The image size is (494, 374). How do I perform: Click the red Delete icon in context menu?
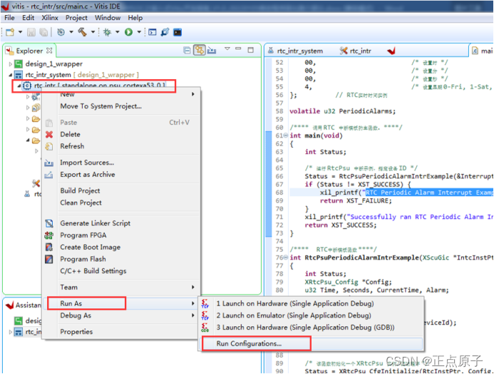coord(49,135)
